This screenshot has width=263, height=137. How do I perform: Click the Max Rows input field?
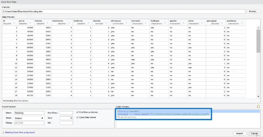tap(66, 113)
